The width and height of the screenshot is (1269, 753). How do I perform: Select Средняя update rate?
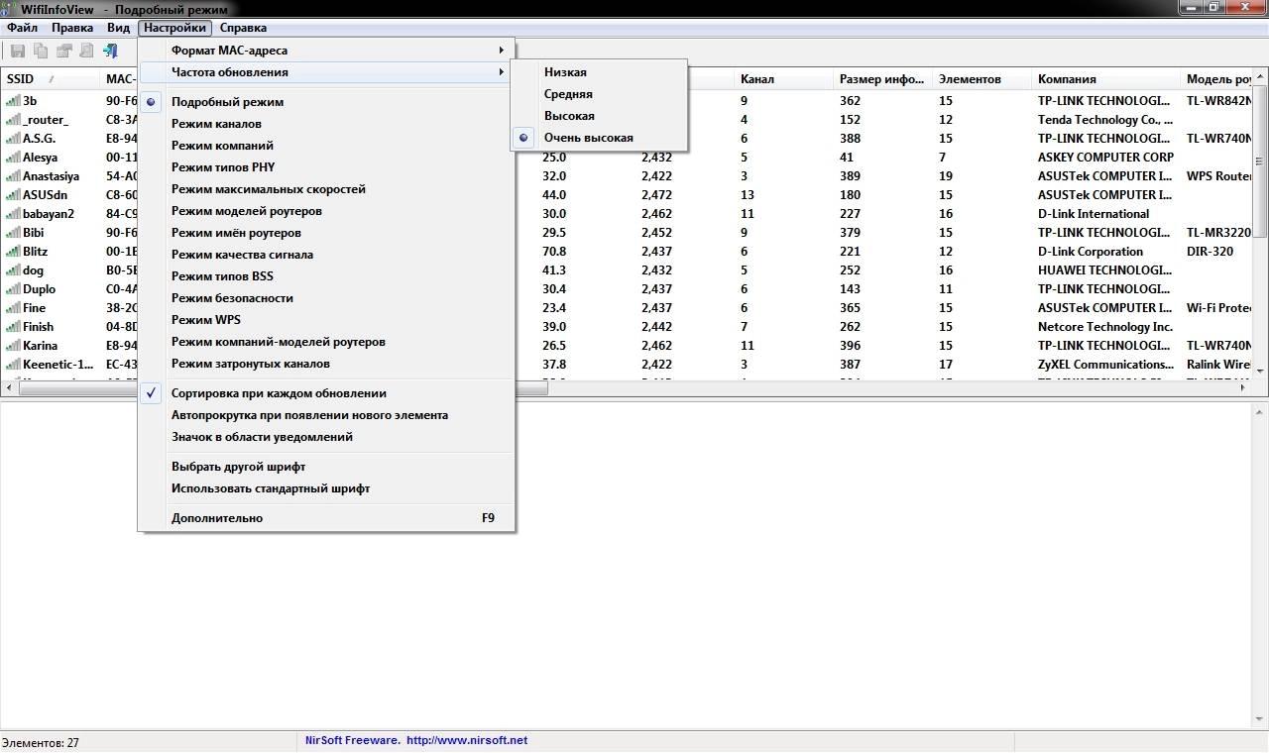pos(599,94)
